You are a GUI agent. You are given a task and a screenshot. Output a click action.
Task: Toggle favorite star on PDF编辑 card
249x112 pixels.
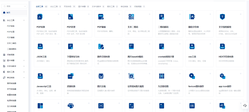[x=119, y=14]
